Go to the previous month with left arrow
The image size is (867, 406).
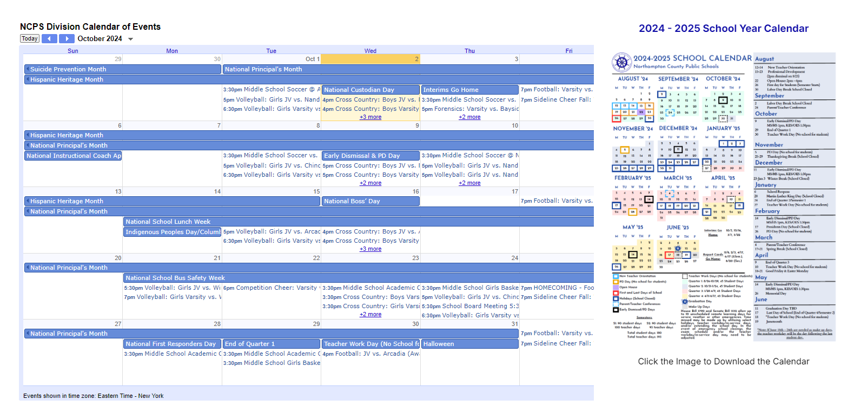coord(49,39)
